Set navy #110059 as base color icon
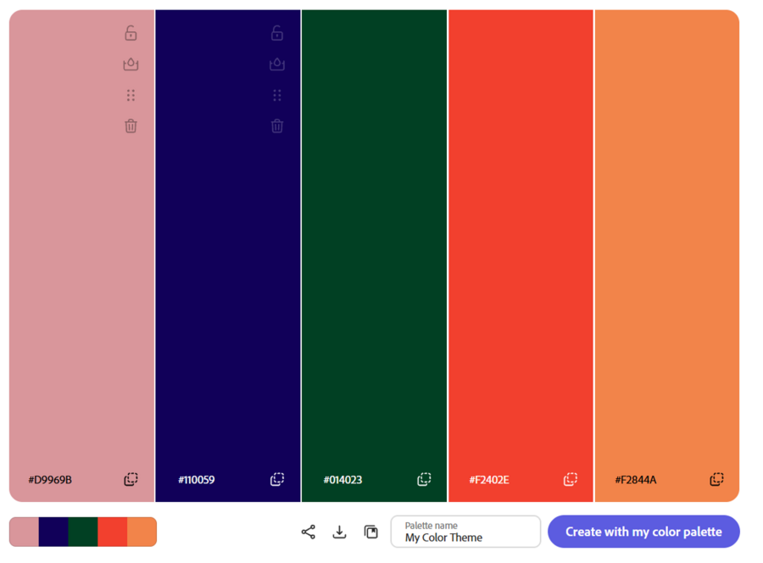763x563 pixels. coord(277,64)
